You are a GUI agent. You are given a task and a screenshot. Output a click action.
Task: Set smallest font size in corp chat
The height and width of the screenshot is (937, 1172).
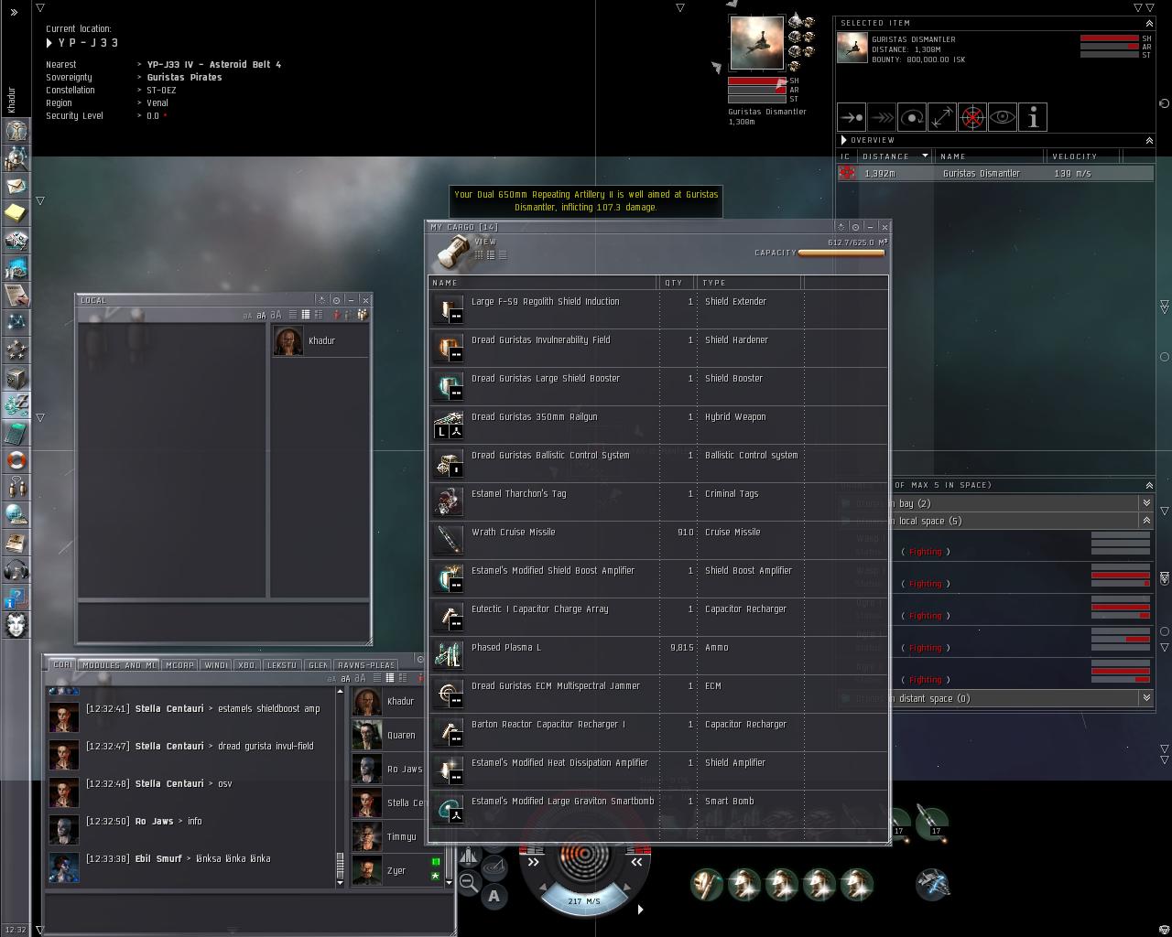tap(331, 679)
